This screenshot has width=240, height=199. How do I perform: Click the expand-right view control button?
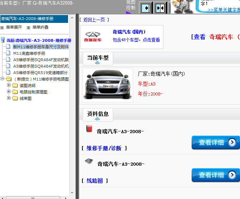(145, 8)
